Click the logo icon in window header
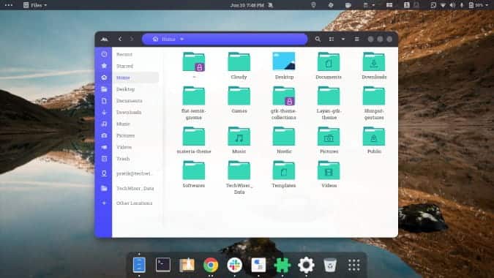 104,39
